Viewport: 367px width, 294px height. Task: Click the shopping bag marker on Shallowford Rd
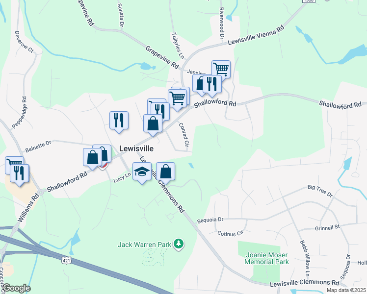(153, 124)
